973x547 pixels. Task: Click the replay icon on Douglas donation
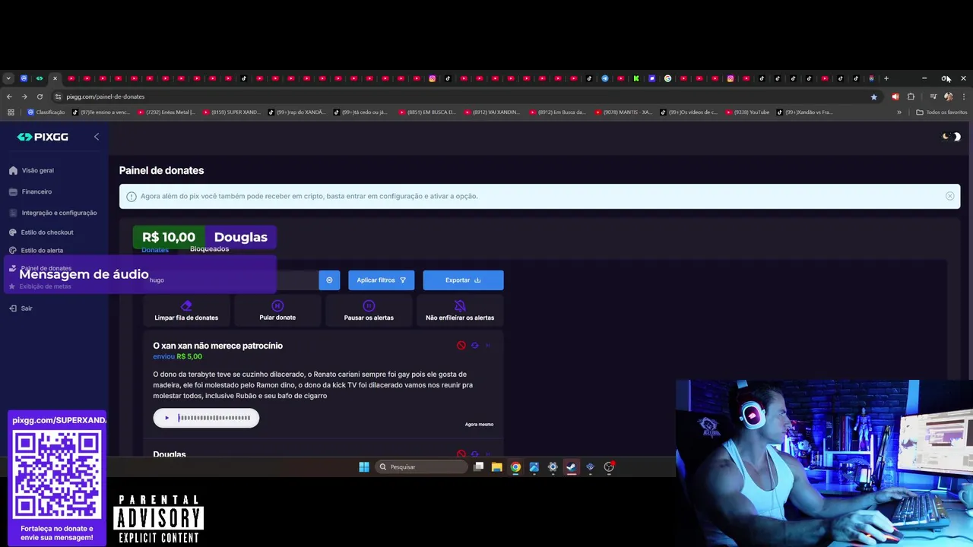[474, 454]
